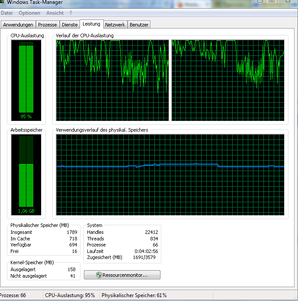Click the Prozesse value 66 under System
This screenshot has width=298, height=301.
pos(156,245)
